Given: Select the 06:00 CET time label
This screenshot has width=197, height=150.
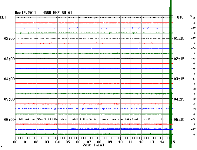Looking at the screenshot, I should point(9,119).
